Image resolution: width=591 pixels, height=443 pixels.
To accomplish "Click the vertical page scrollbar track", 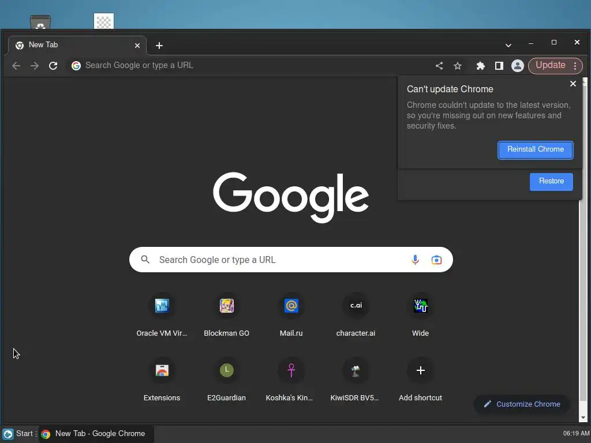I will point(583,249).
